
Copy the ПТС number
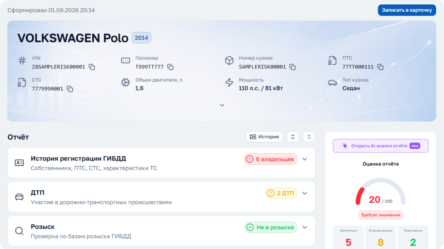380,67
